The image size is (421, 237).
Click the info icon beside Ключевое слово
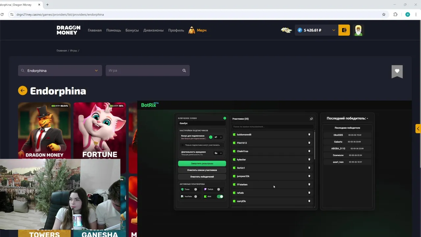[225, 118]
